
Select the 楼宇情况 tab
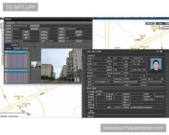(9, 49)
